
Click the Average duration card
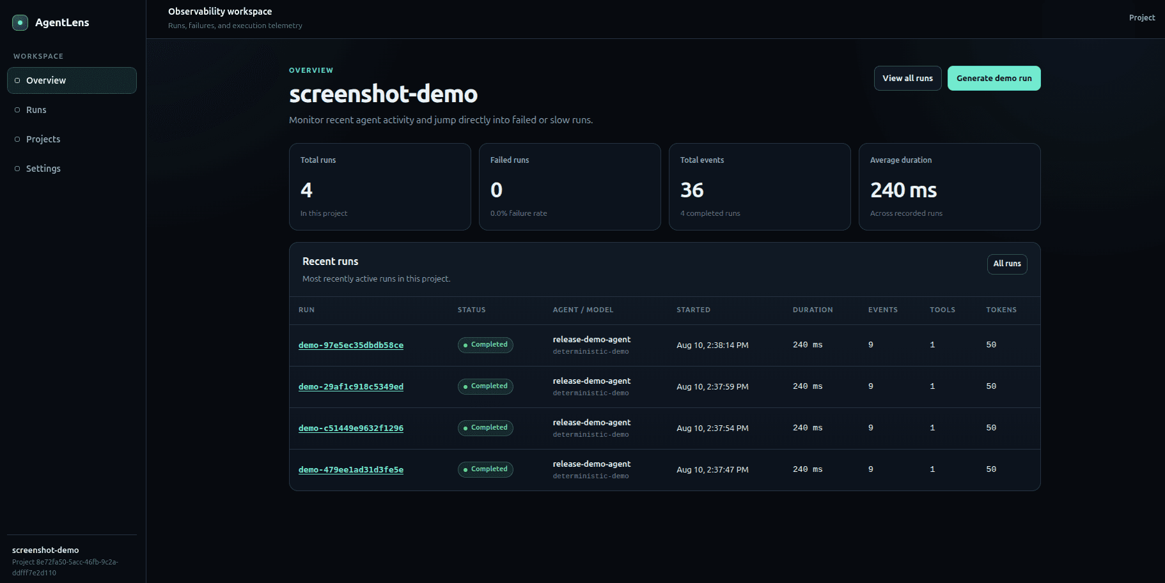tap(950, 186)
